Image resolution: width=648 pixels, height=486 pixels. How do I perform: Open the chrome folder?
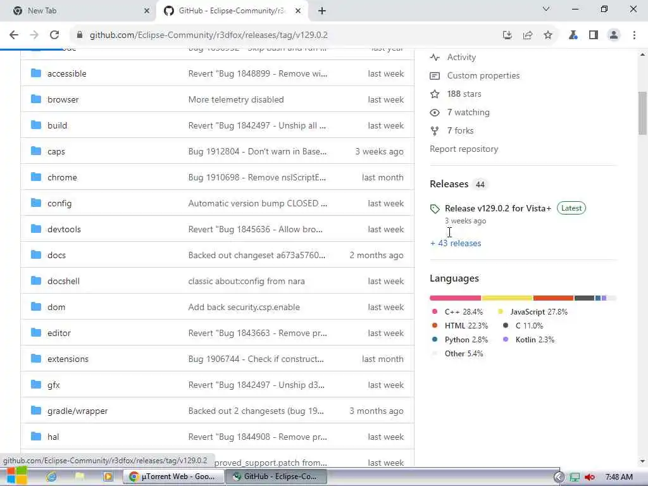(62, 177)
